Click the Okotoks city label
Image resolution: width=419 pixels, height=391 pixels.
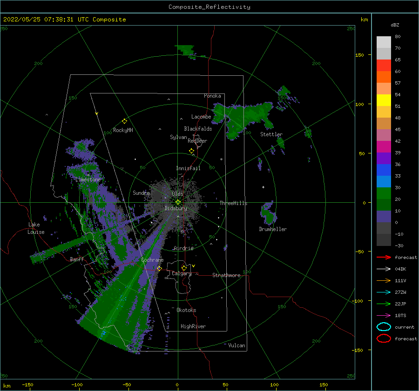[186, 310]
